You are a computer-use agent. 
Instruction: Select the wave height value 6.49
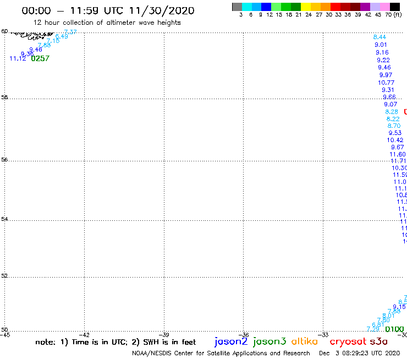click(x=62, y=36)
